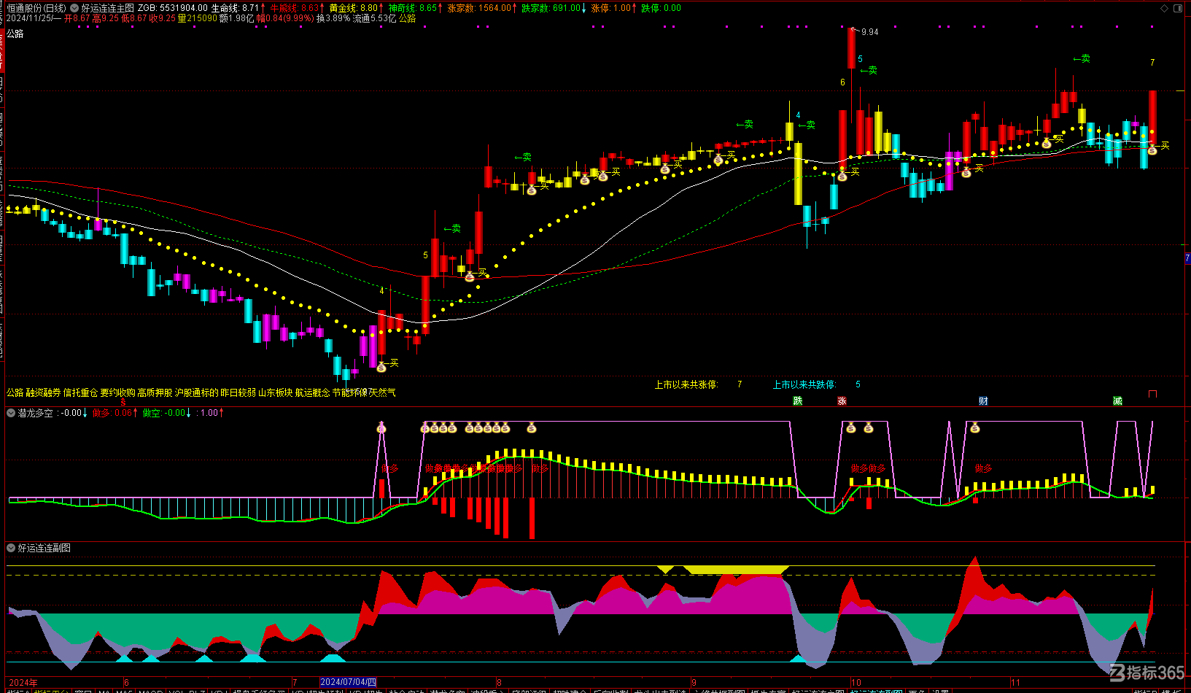Open the 更多 bottom tab

coord(916,690)
